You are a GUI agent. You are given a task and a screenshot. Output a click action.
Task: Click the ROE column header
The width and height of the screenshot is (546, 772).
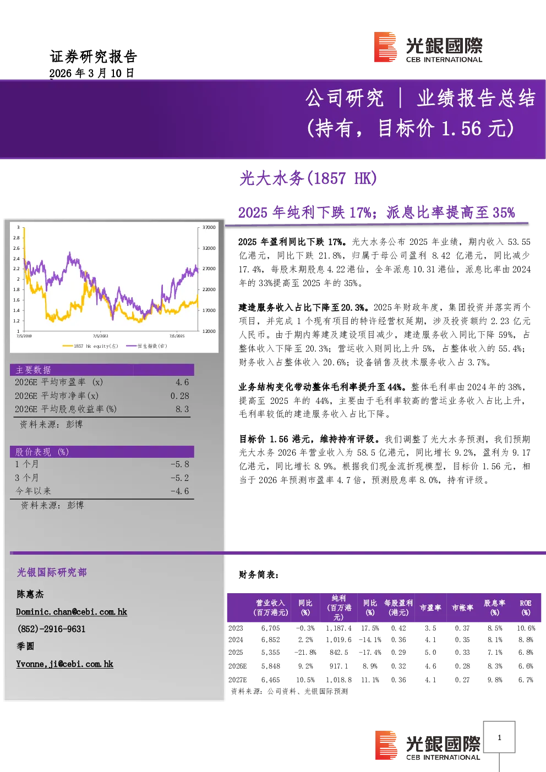526,607
